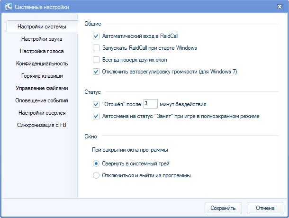Click the Окно section heading
The width and height of the screenshot is (289, 218).
point(90,136)
